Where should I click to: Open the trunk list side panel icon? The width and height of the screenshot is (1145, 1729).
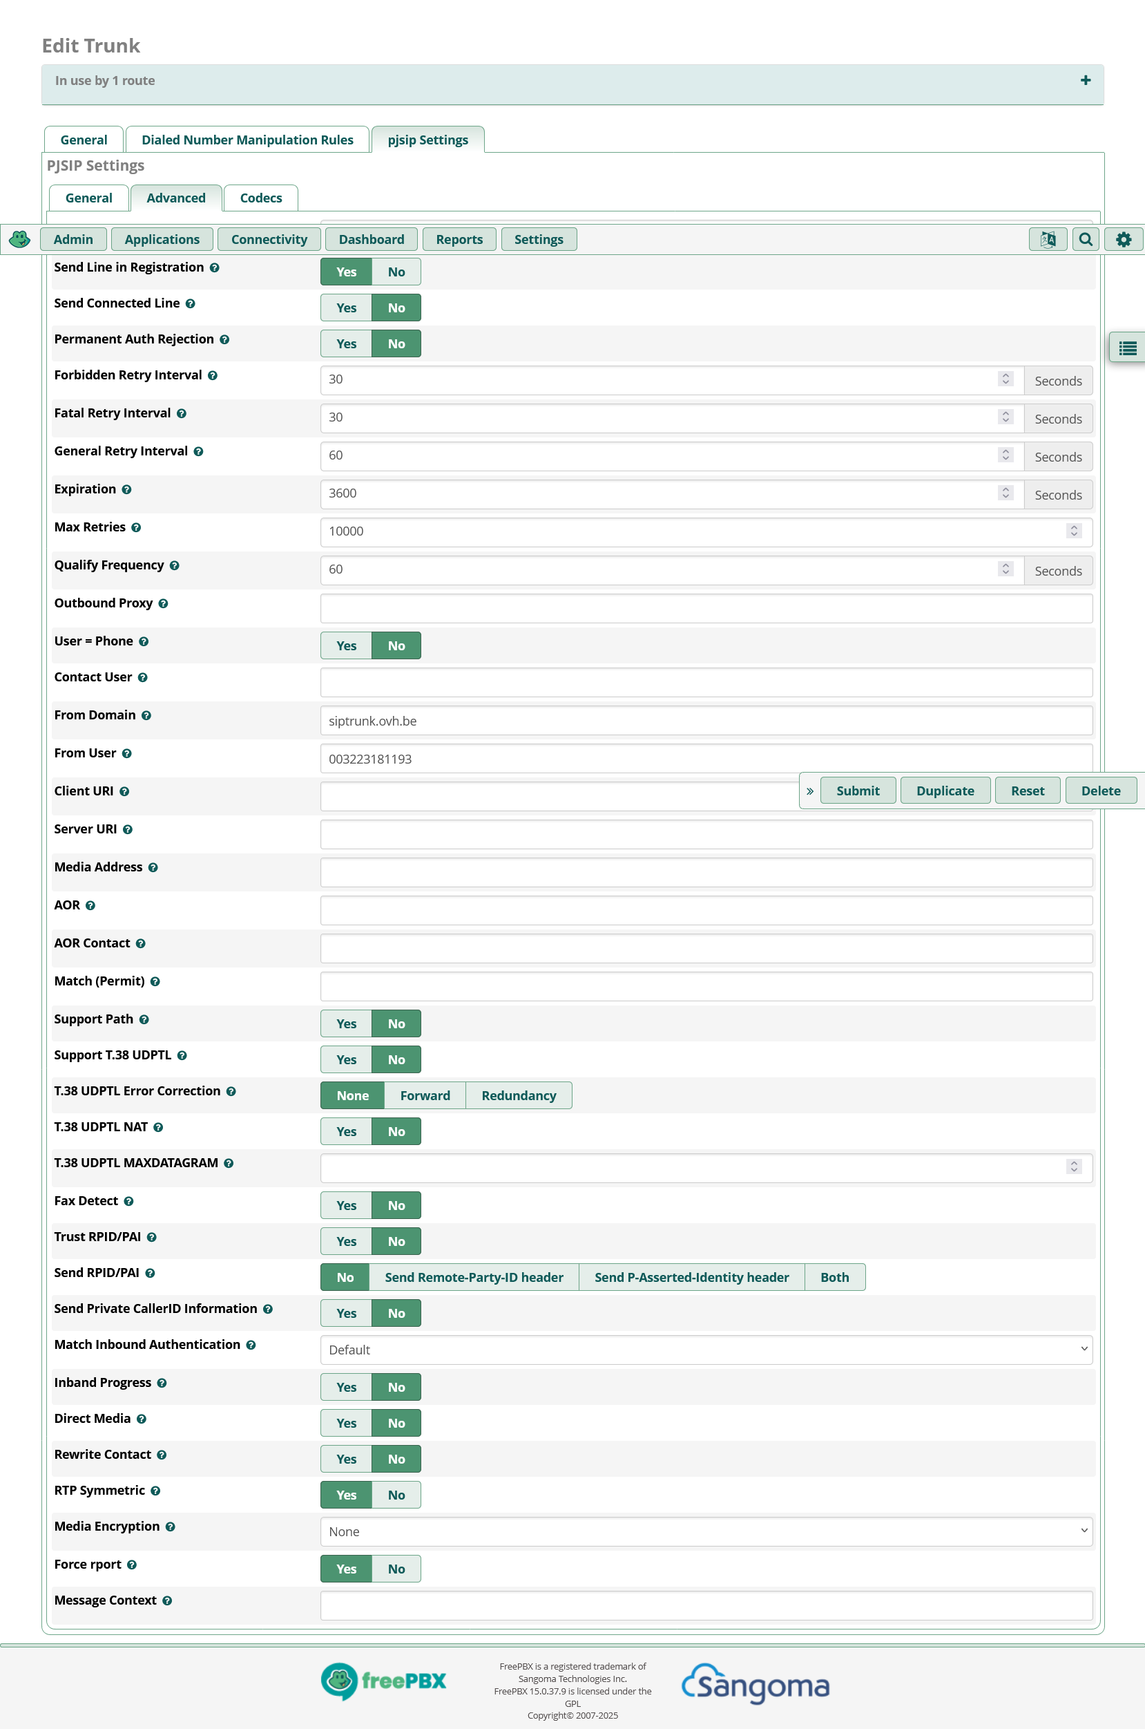coord(1128,348)
